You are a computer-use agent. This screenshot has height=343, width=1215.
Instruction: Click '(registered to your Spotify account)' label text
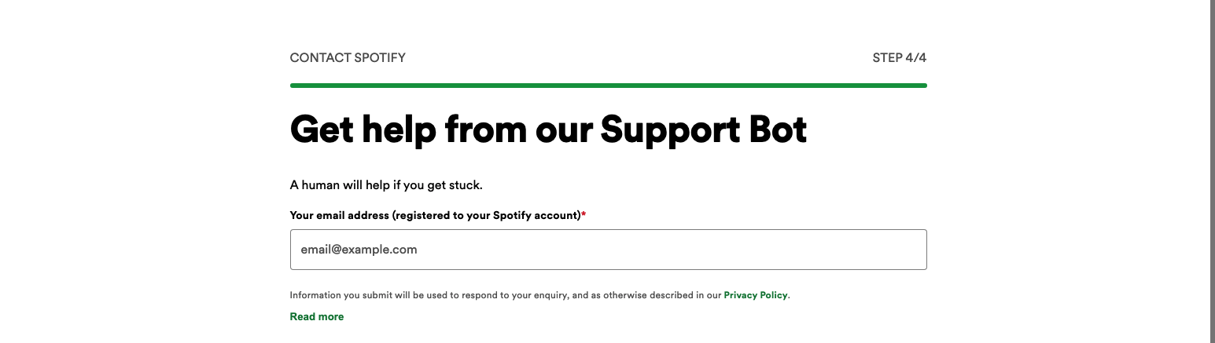[x=486, y=215]
